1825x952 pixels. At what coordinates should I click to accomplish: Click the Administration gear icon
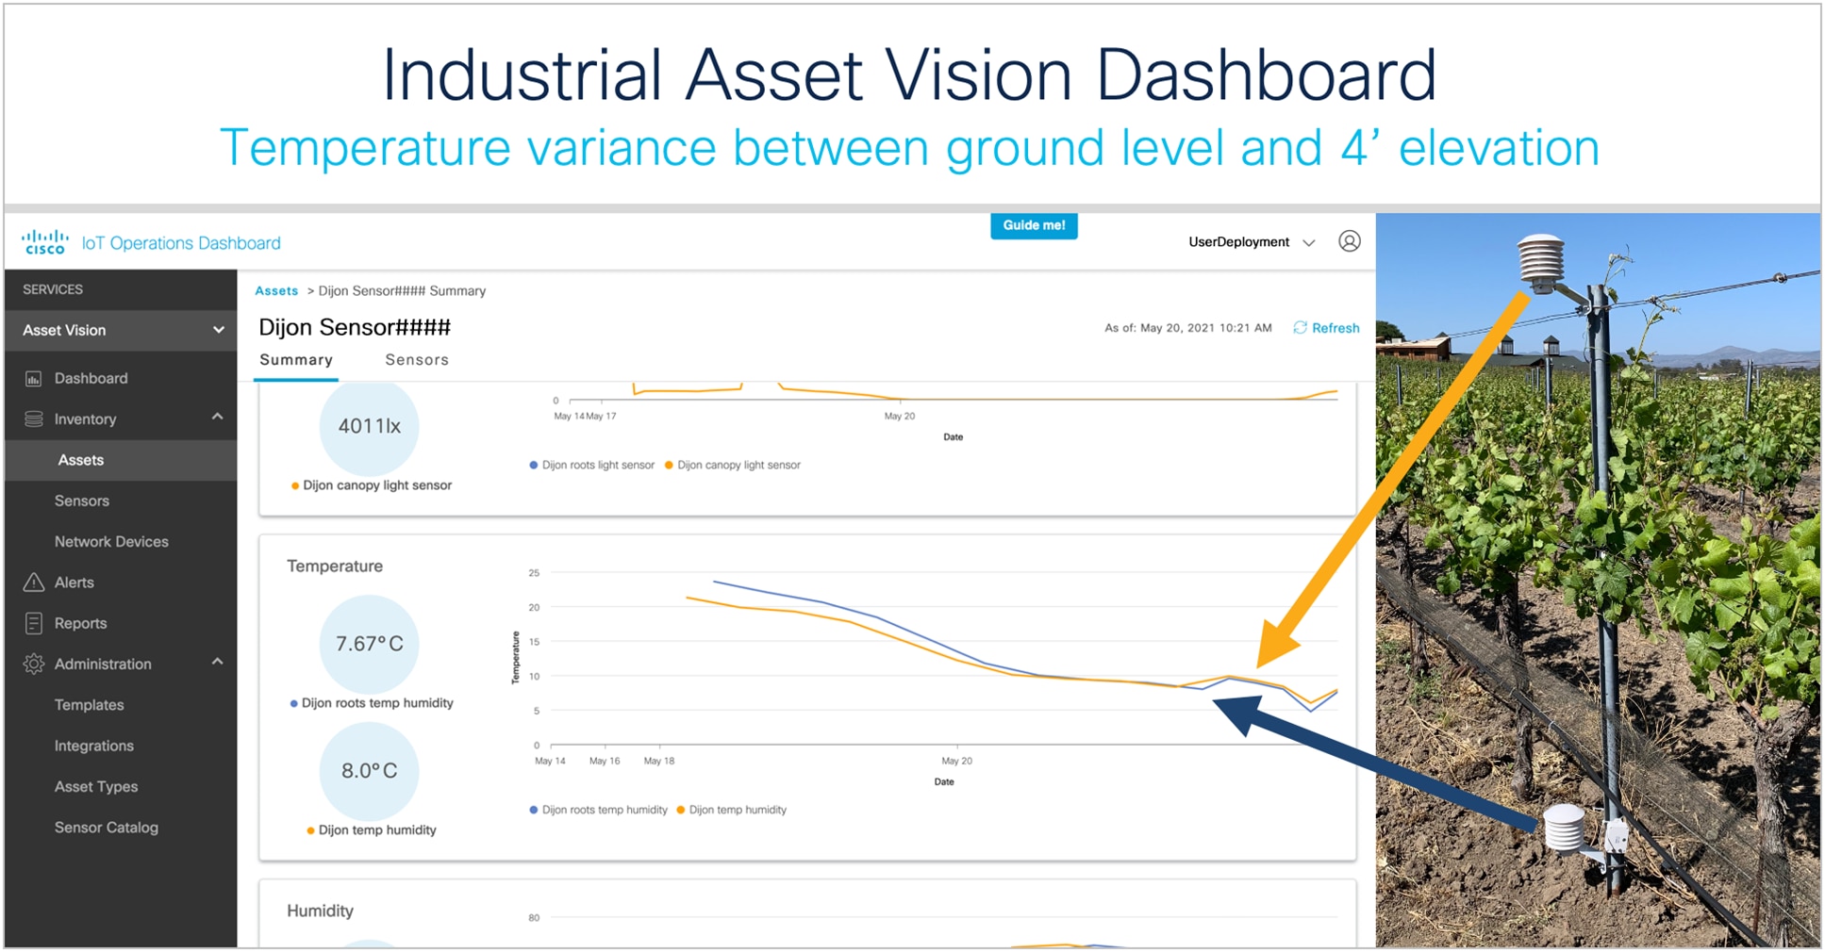click(x=33, y=664)
